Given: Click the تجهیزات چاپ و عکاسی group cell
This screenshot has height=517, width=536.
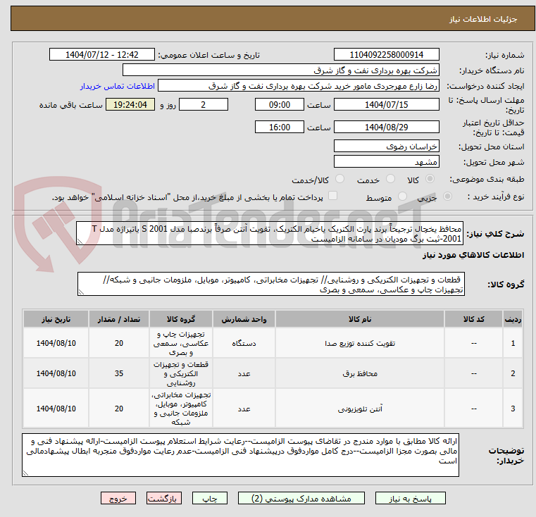Looking at the screenshot, I should (181, 343).
